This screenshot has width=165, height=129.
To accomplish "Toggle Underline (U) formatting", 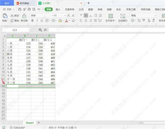I will (x=42, y=20).
